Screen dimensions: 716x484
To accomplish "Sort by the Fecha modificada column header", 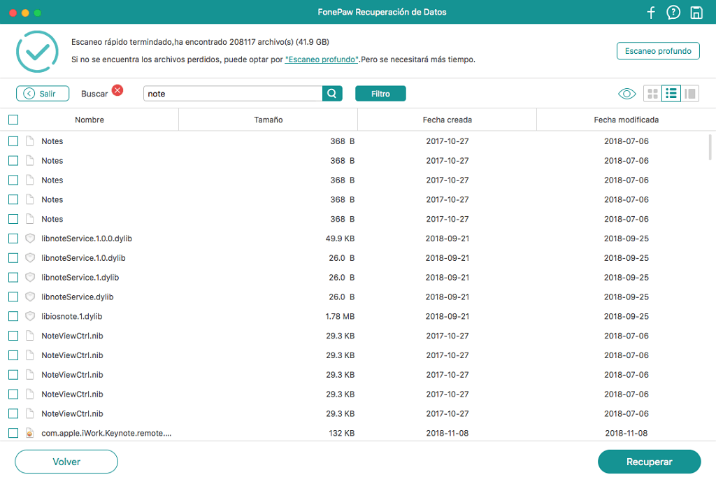I will 626,120.
